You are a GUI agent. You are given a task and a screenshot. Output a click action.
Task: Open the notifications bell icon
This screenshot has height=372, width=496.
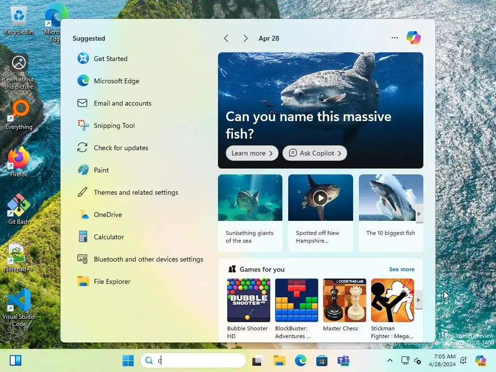(464, 360)
